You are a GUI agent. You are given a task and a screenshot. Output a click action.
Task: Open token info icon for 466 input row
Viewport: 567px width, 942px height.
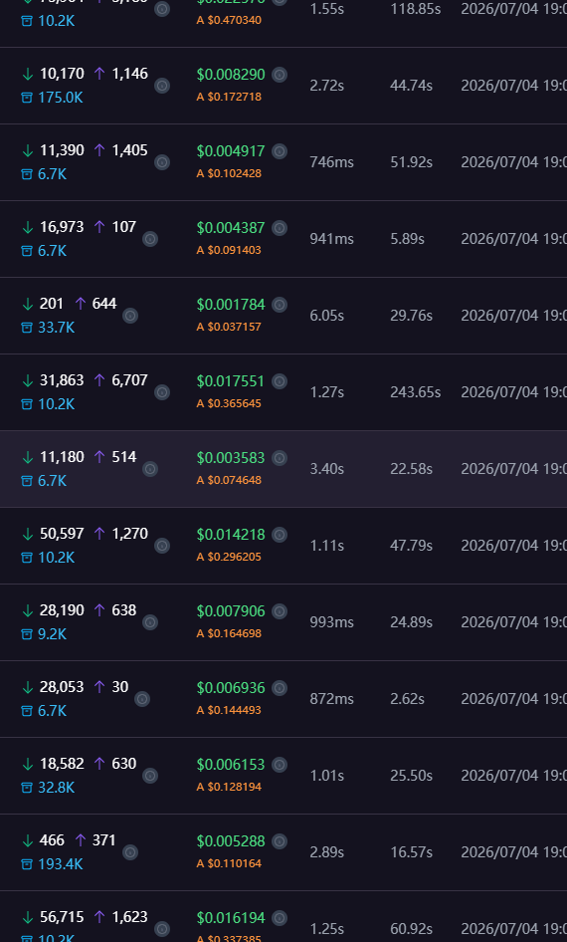point(130,852)
